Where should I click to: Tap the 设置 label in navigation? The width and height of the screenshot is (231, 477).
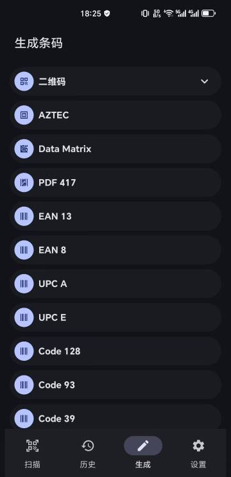198,465
